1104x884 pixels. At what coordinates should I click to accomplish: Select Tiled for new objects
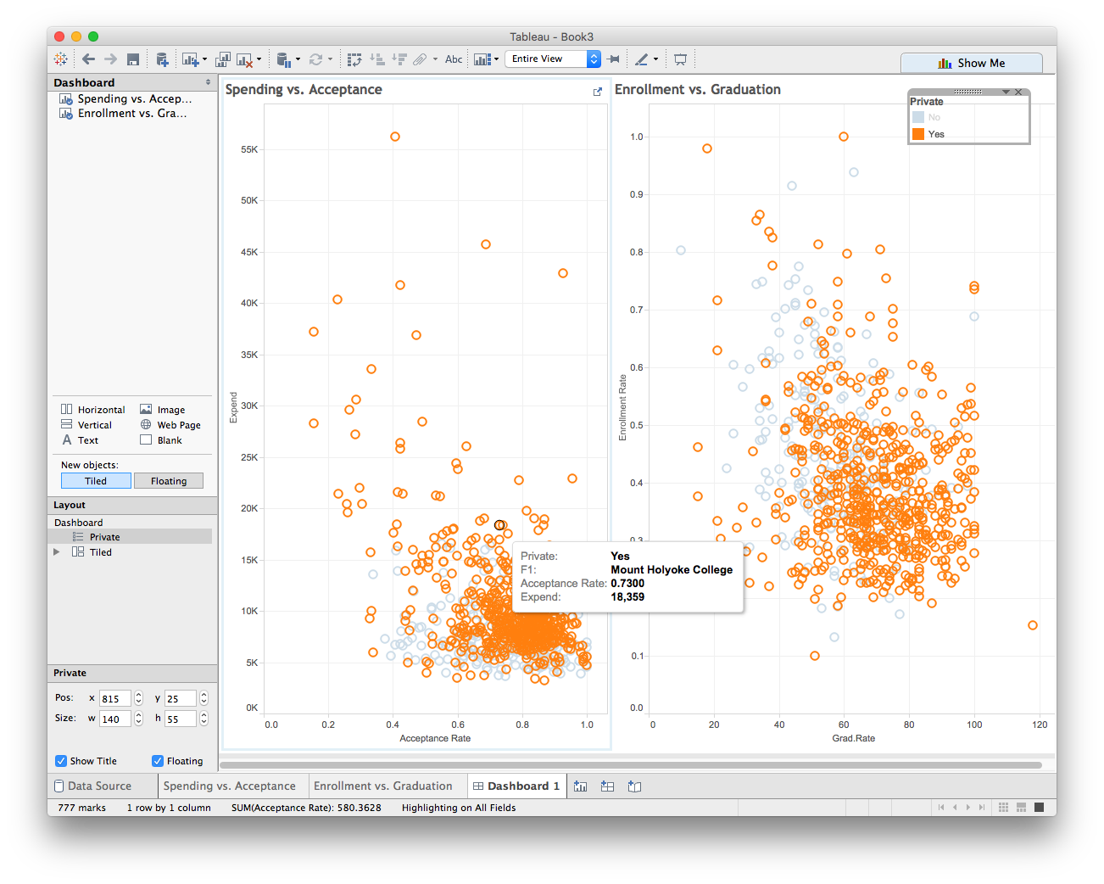point(96,481)
